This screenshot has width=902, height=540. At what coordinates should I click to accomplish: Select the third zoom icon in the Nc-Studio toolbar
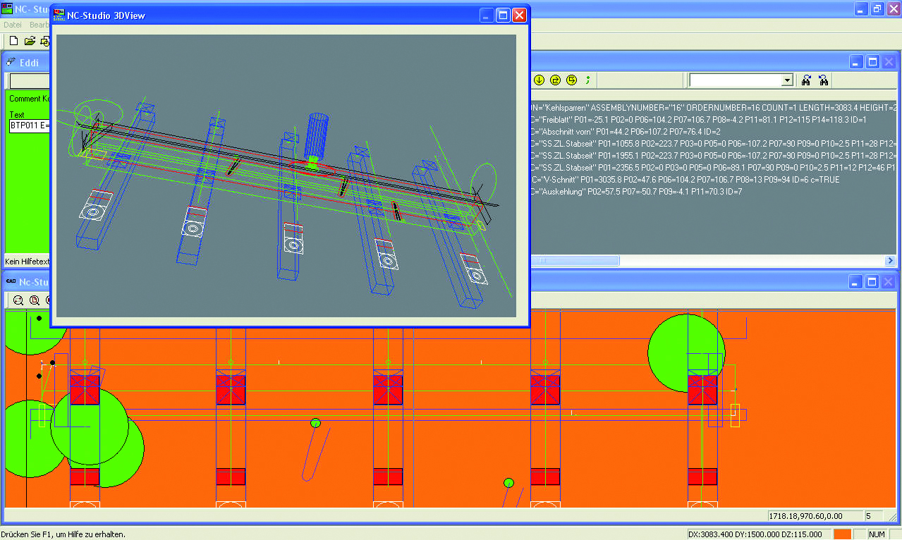(48, 300)
